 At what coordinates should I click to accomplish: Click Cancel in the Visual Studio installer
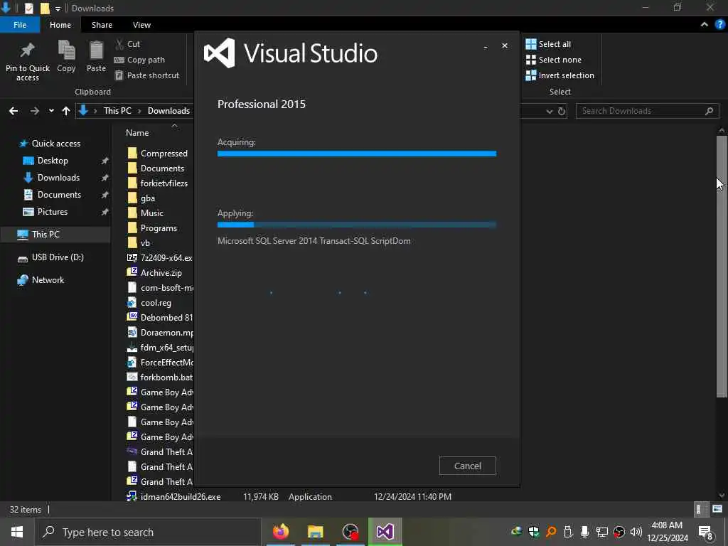(468, 466)
